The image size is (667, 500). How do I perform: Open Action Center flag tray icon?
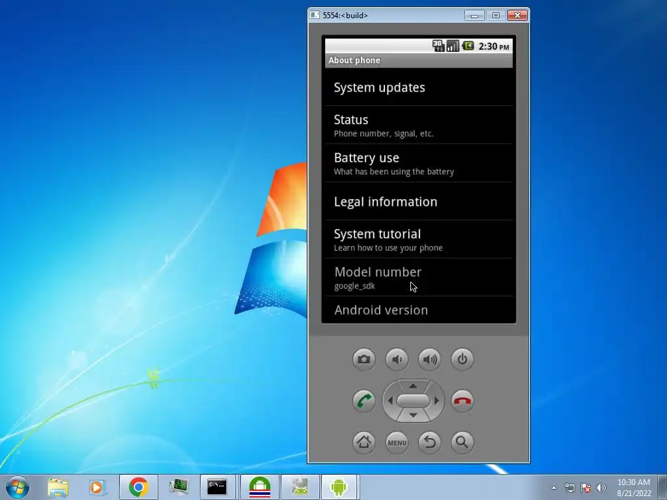(x=586, y=488)
